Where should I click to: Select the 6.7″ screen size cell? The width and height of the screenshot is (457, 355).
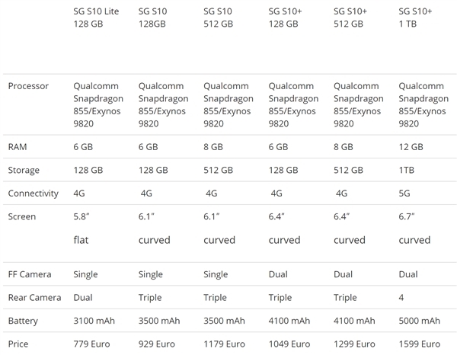click(407, 217)
